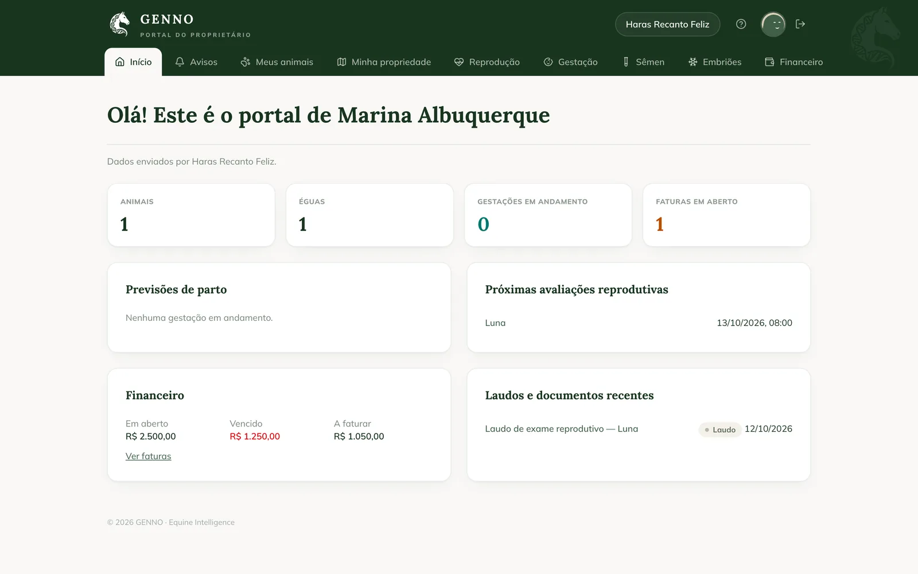Click the footer GENNO Equine Intelligence text

[171, 522]
